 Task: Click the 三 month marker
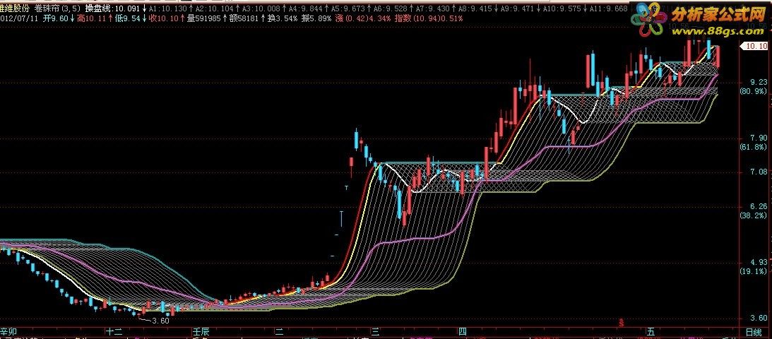pyautogui.click(x=376, y=331)
